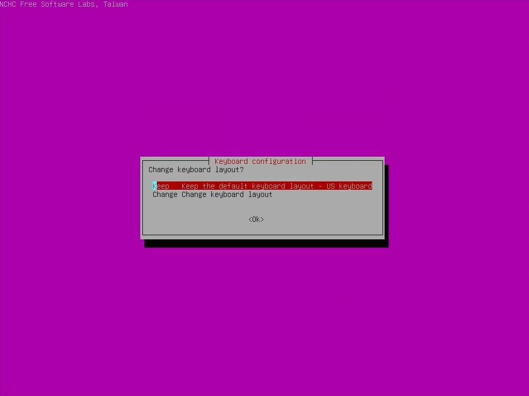529x396 pixels.
Task: Click the word 'Software' in header text
Action: [x=57, y=4]
